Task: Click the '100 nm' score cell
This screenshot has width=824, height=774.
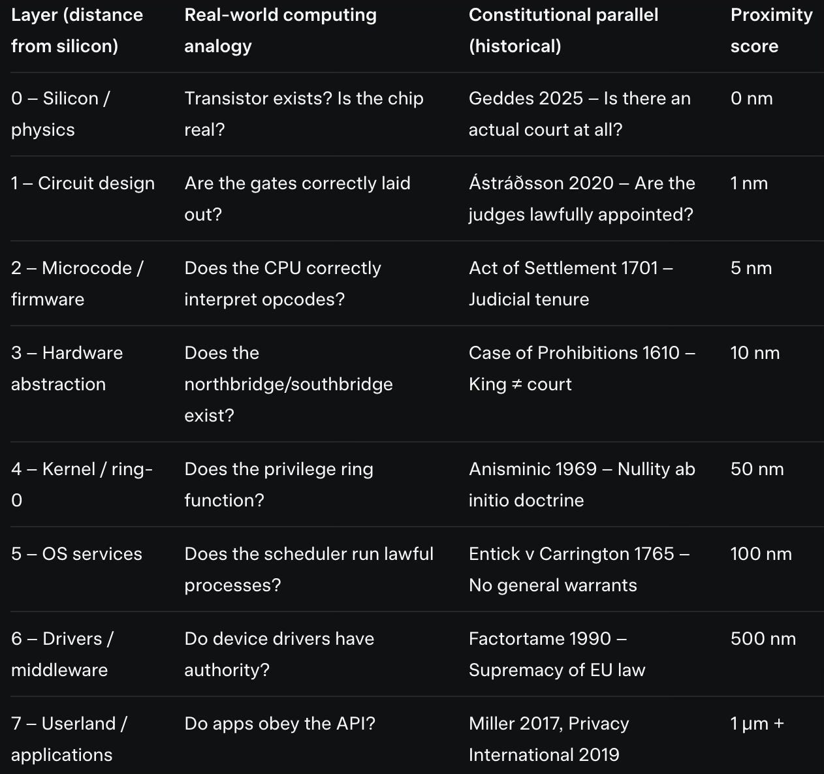Action: click(x=761, y=554)
